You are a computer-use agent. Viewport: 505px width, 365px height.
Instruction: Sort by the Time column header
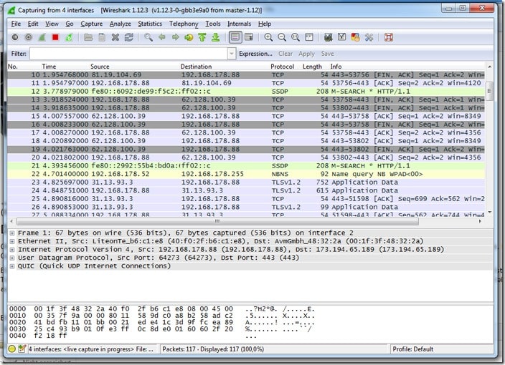pyautogui.click(x=49, y=67)
